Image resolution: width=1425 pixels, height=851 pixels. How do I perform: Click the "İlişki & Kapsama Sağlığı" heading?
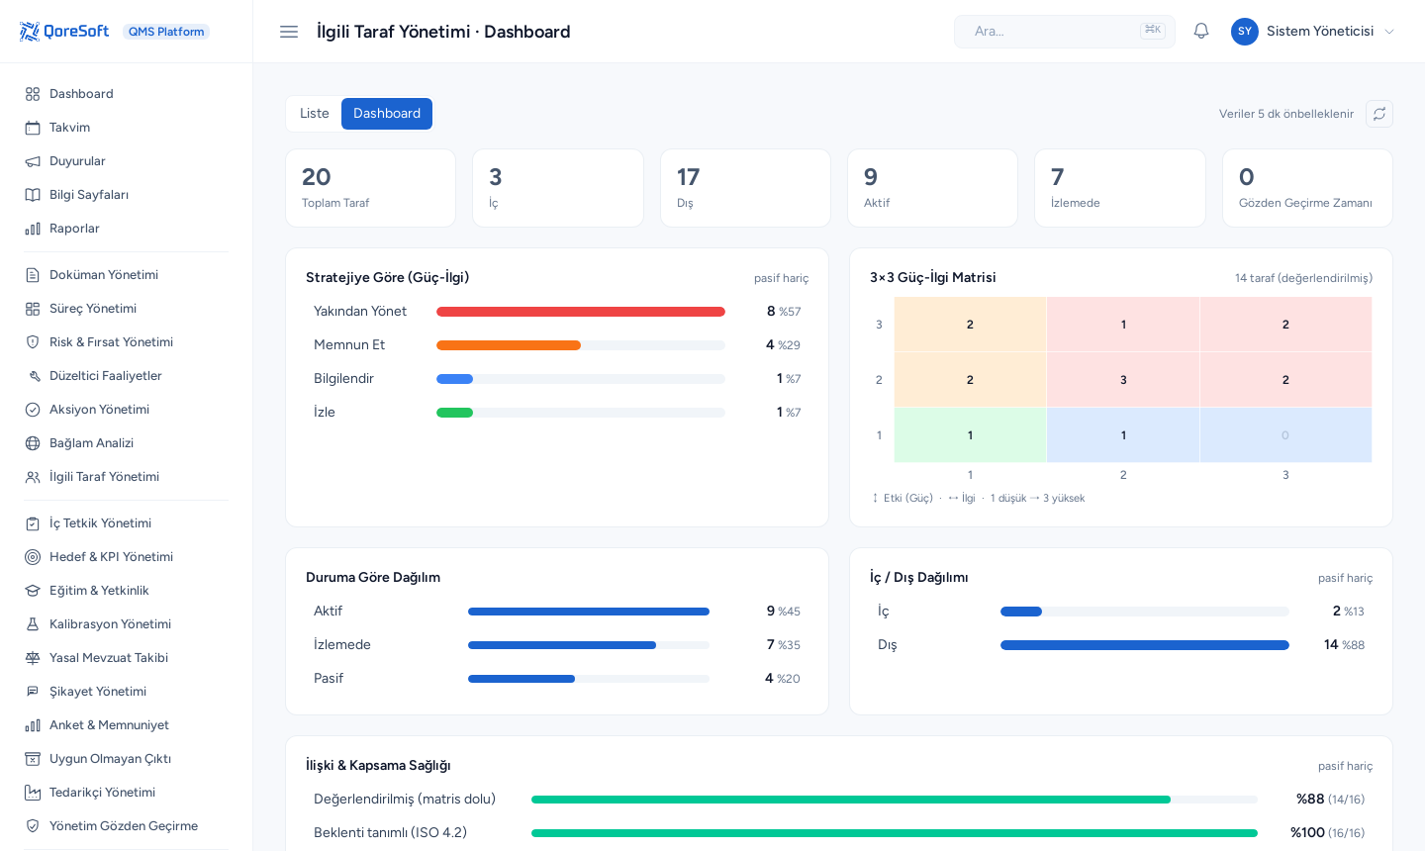click(x=378, y=766)
